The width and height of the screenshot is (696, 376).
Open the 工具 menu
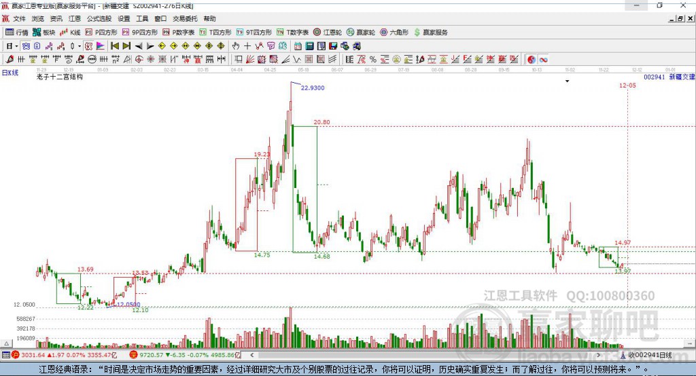click(142, 18)
